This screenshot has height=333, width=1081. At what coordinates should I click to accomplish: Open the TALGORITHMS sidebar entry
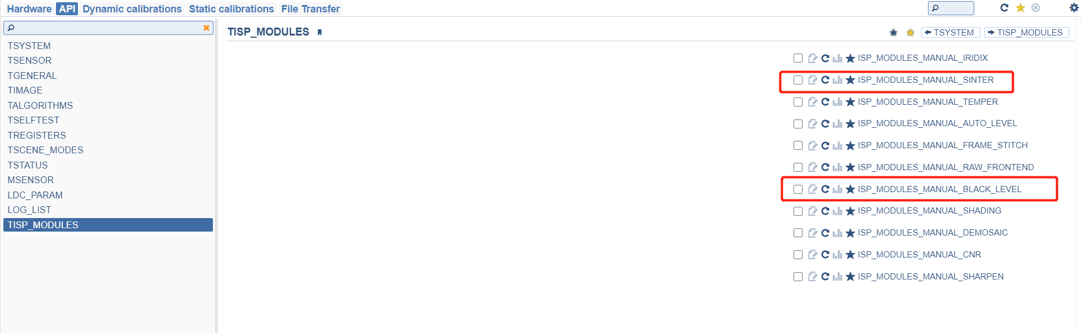pos(40,105)
